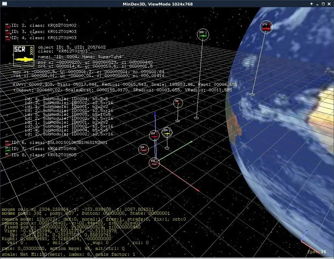Click the 'scale: Net M1:100(metr)' line

[68, 254]
